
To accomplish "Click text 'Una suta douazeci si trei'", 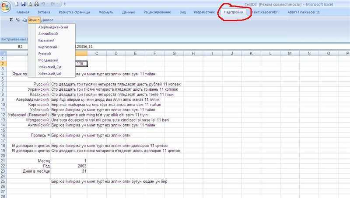I will [x=110, y=120].
